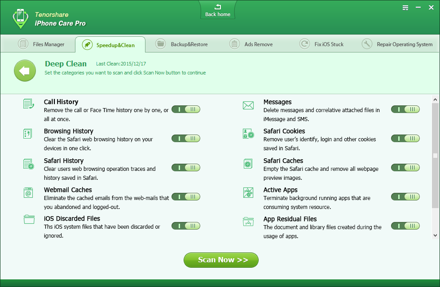440x287 pixels.
Task: Click the Safari Caches category icon
Action: tap(248, 164)
